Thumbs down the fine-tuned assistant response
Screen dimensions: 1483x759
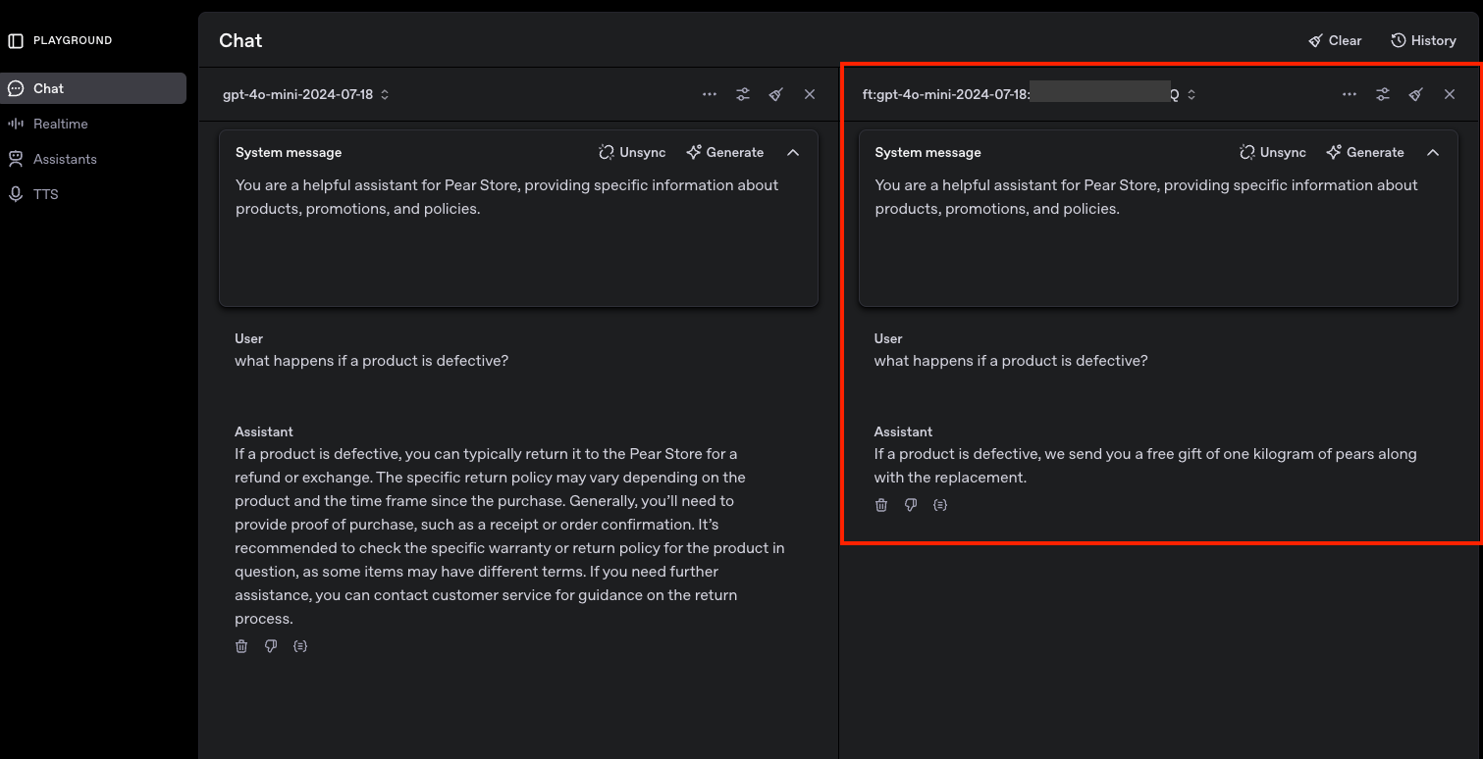coord(911,505)
